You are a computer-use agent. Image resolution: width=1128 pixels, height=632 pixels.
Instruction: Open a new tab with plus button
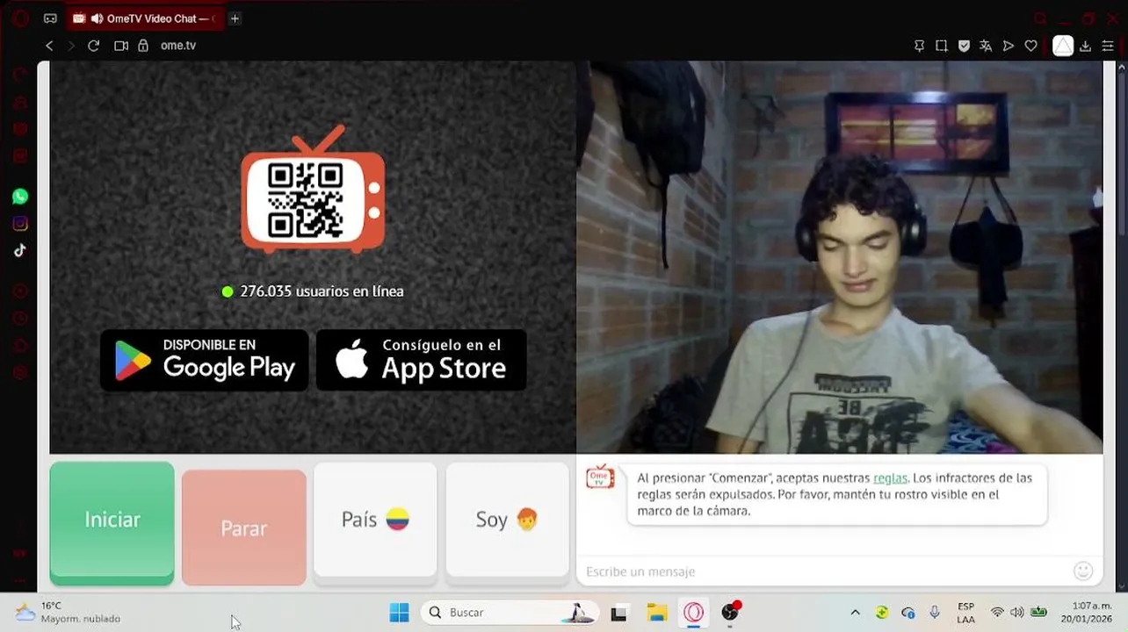[x=235, y=18]
